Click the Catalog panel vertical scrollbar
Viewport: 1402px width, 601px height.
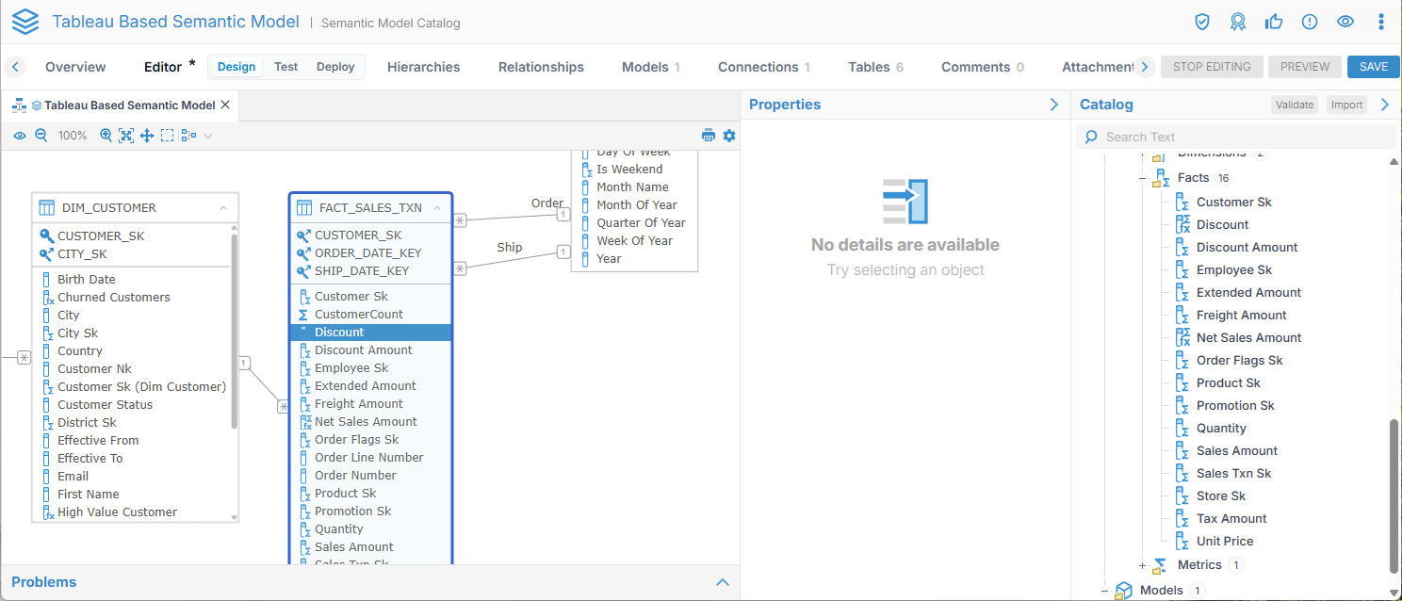coord(1394,490)
